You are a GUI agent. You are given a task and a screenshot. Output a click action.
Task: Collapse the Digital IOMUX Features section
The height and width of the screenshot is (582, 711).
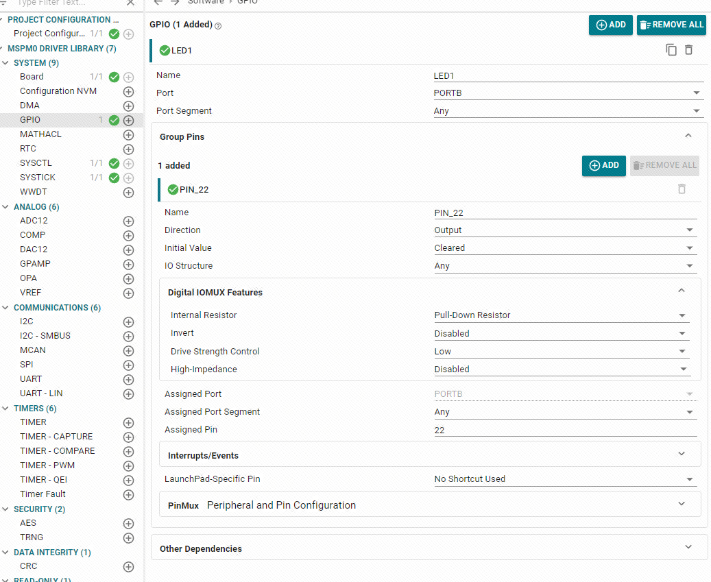coord(681,291)
